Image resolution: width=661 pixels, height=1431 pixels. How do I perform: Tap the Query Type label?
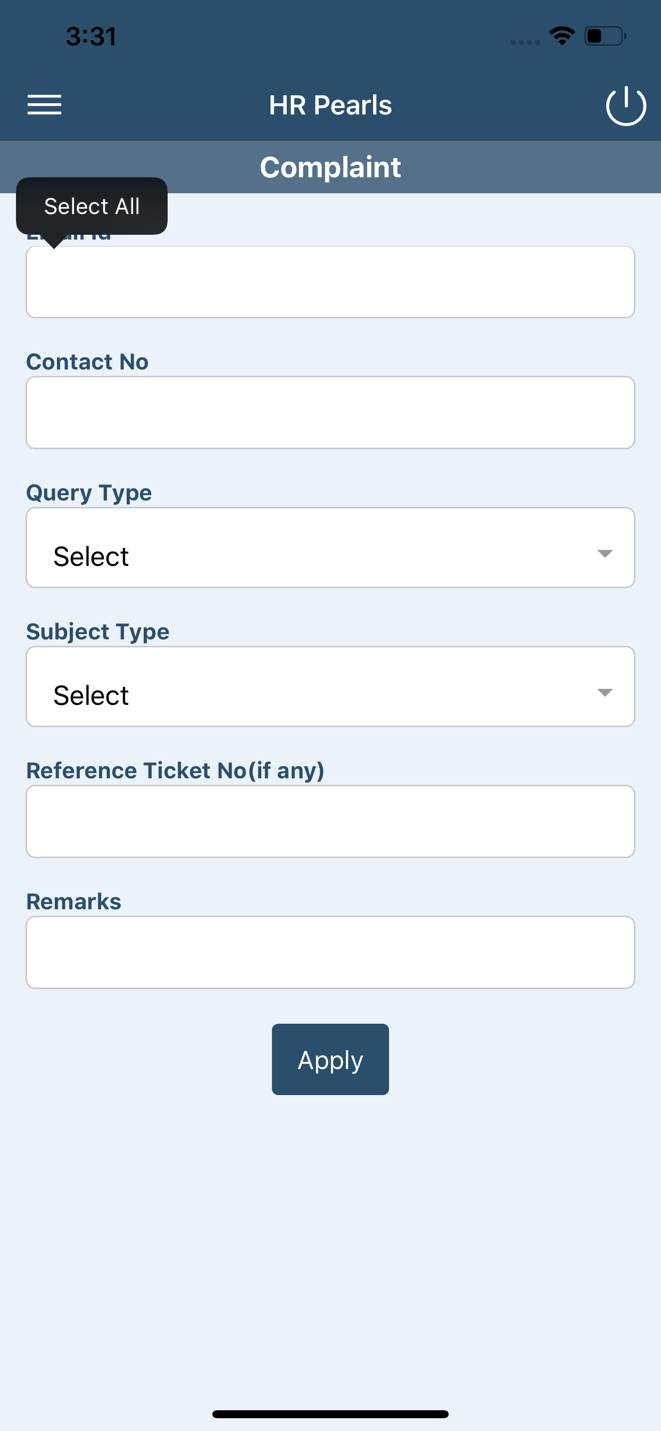pos(89,493)
